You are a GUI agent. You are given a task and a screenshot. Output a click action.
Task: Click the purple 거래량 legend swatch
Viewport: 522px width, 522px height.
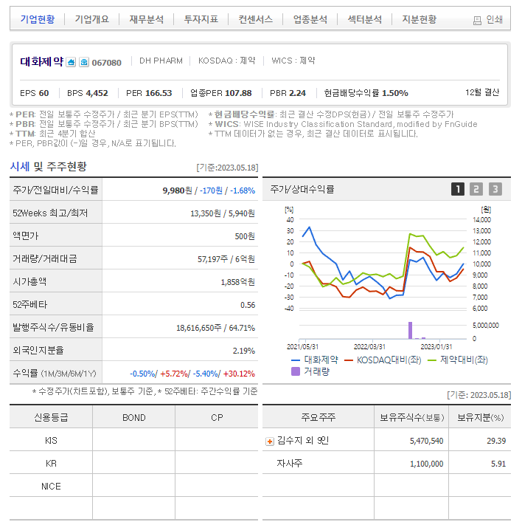pos(296,371)
